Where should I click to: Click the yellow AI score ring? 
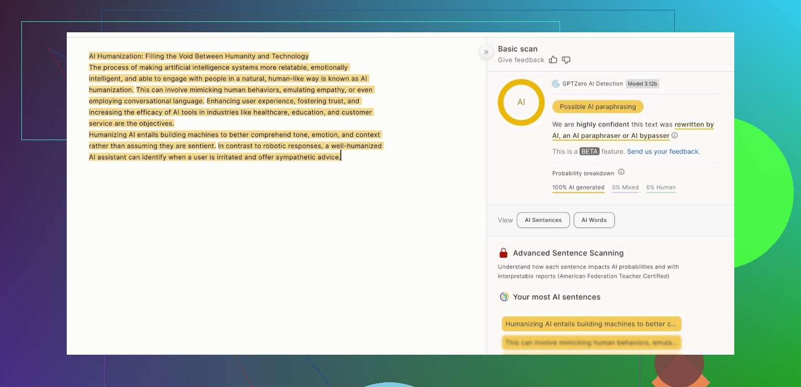(521, 102)
